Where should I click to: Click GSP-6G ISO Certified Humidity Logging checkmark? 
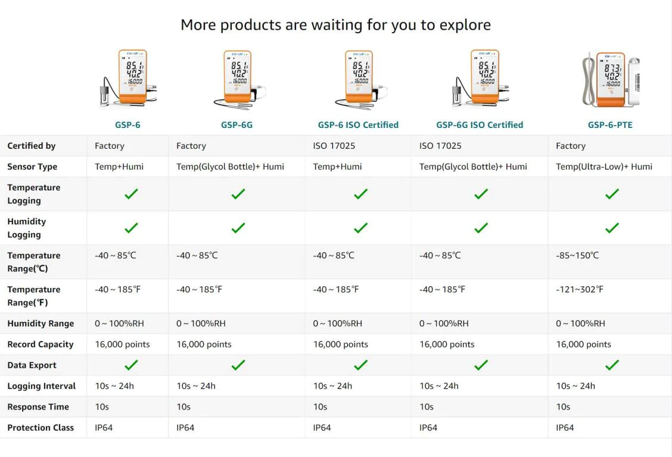(x=481, y=228)
